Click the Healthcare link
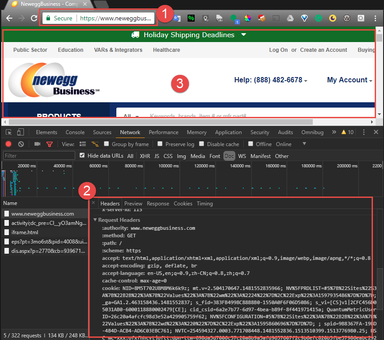 [166, 50]
